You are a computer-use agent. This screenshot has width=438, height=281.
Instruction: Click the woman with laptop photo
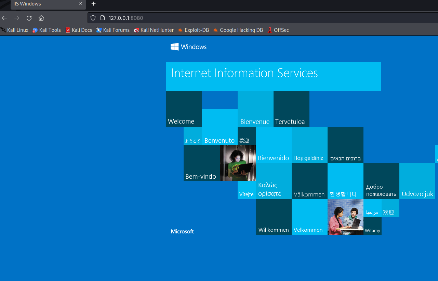(238, 163)
